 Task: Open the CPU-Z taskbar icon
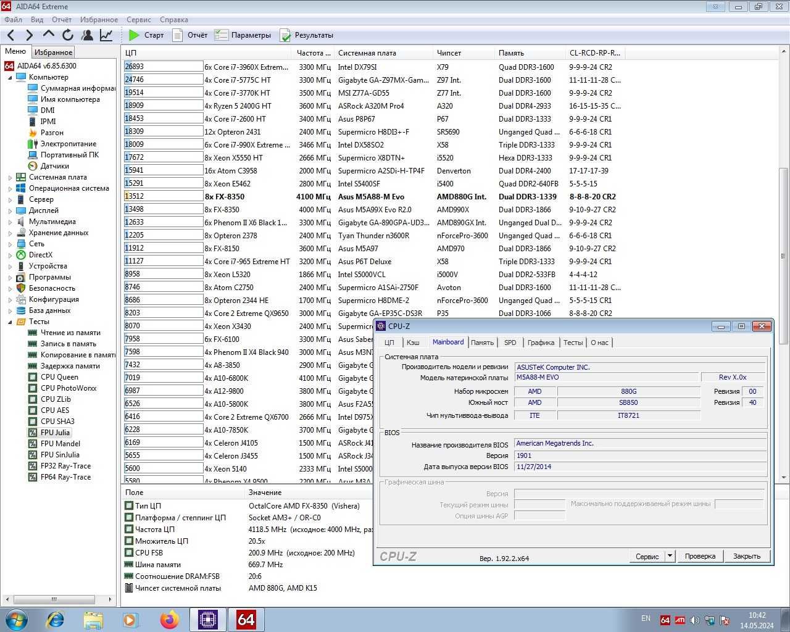207,619
